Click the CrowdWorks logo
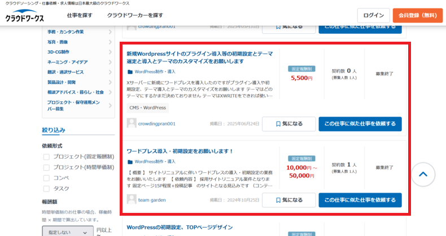 coord(25,16)
